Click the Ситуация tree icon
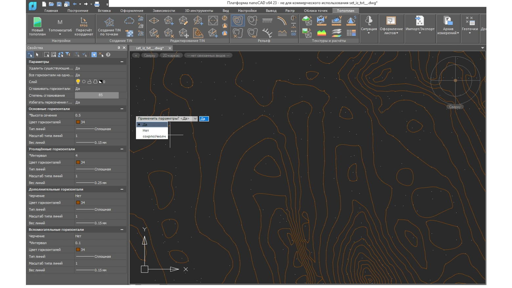512x288 pixels. click(x=369, y=21)
